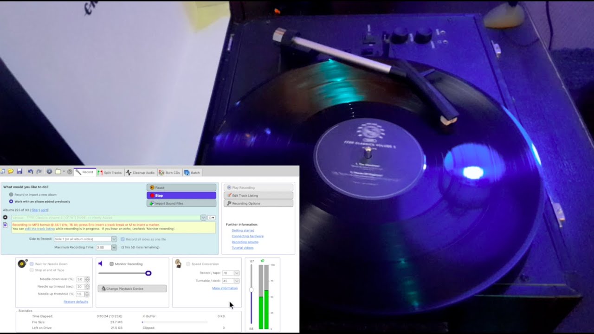Enable Stop at end of Tape checkbox
This screenshot has height=334, width=594.
pyautogui.click(x=32, y=270)
